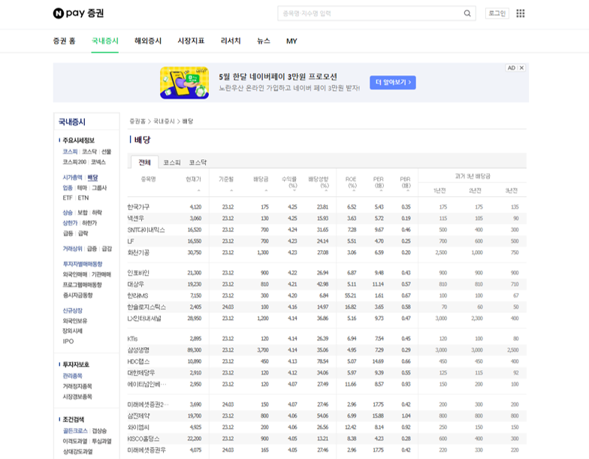Open 삼성생명 stock link
Image resolution: width=589 pixels, height=459 pixels.
138,350
